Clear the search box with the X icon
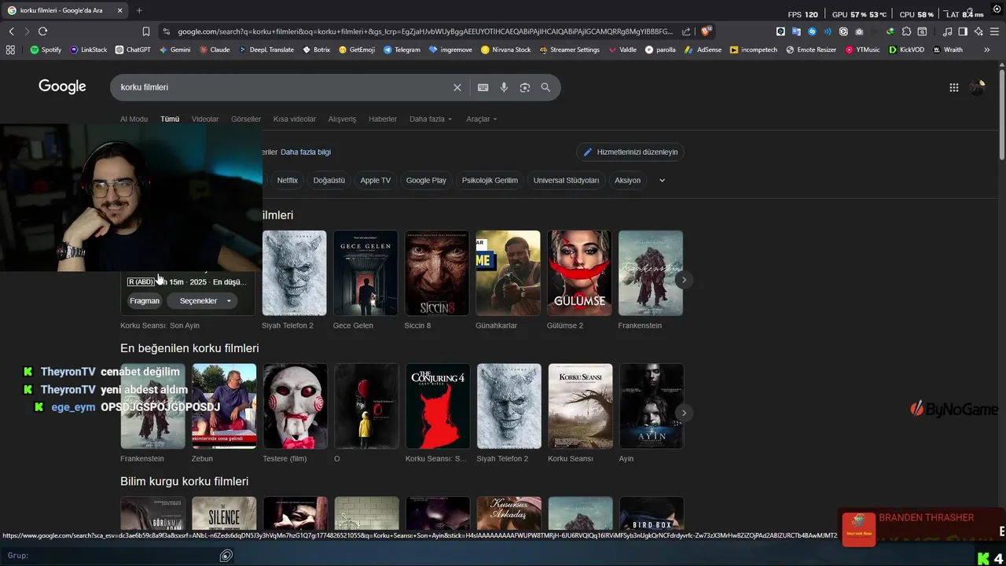Image resolution: width=1006 pixels, height=566 pixels. (457, 87)
